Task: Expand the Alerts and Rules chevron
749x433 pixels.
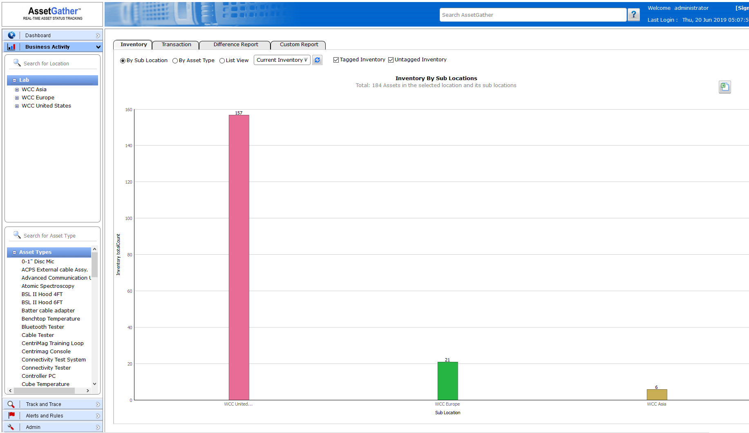Action: [98, 416]
